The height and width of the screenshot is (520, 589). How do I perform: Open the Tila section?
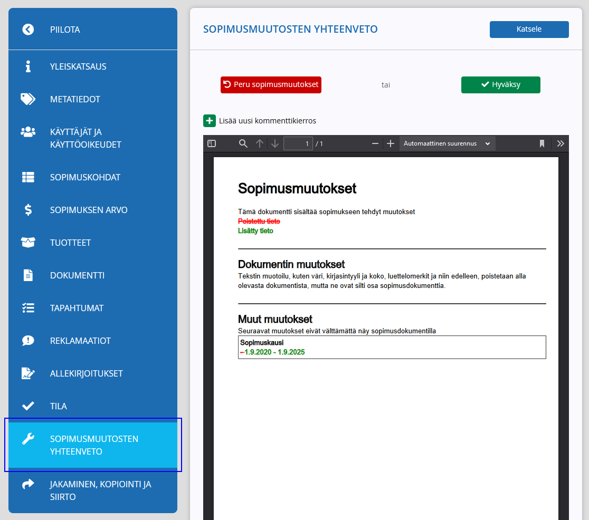coord(93,406)
